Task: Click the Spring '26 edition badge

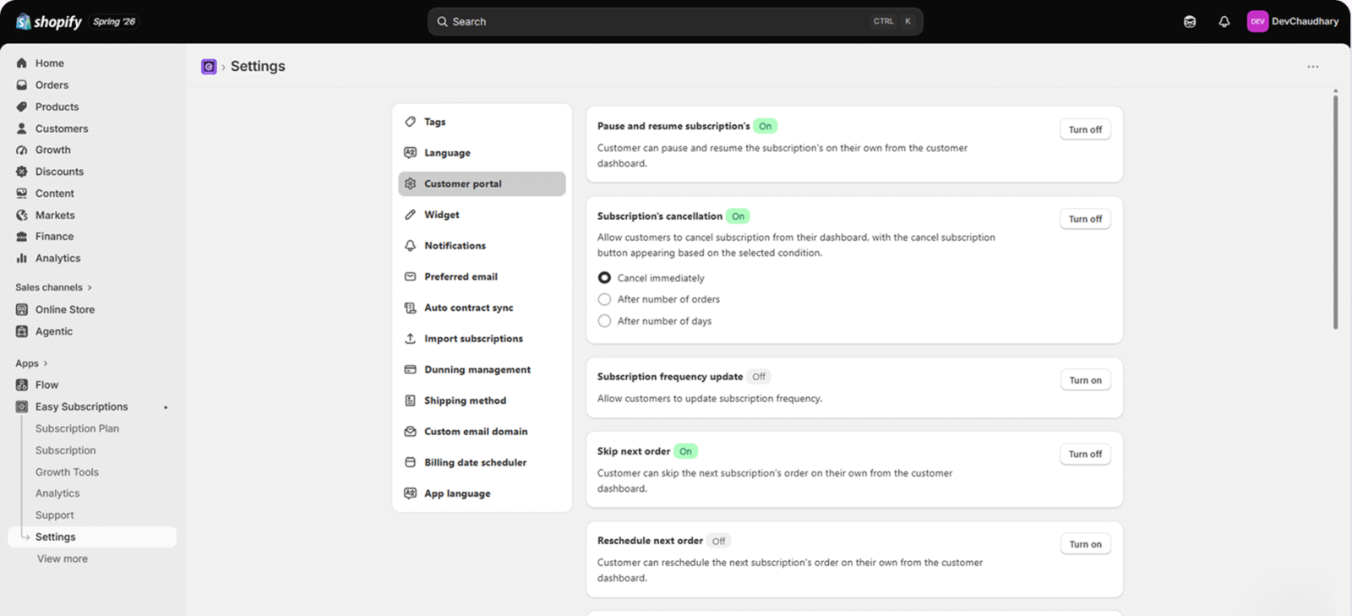Action: (114, 22)
